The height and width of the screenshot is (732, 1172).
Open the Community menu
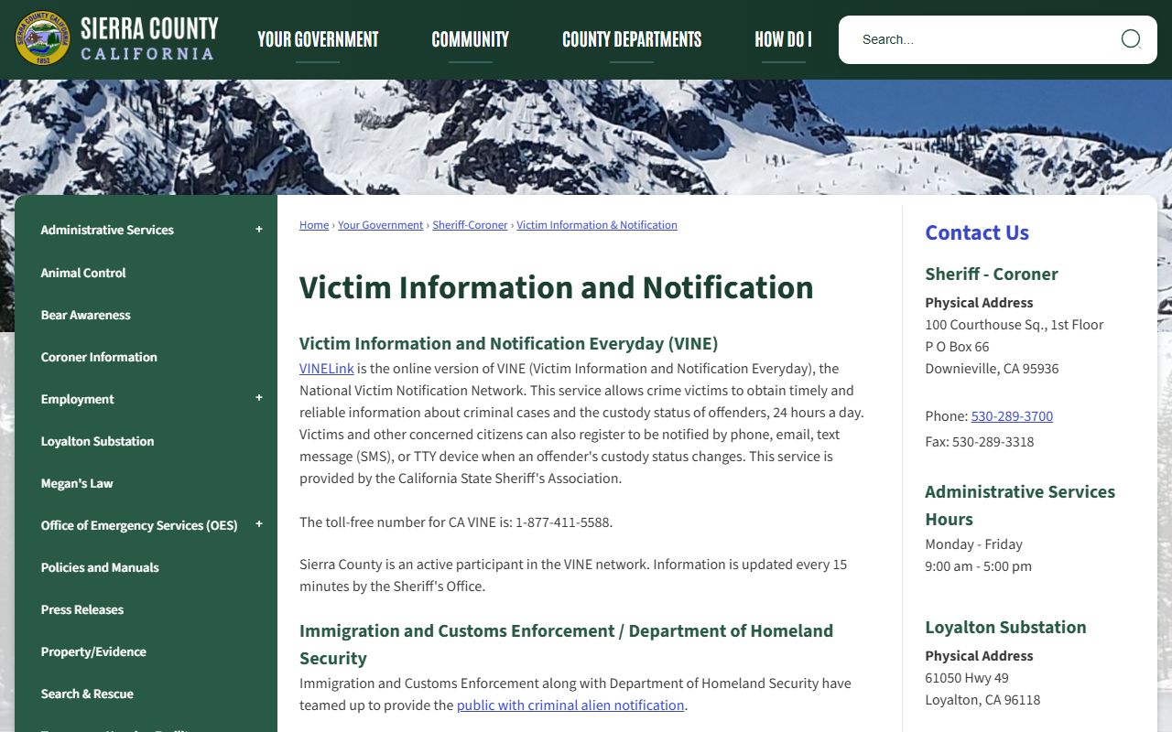471,39
